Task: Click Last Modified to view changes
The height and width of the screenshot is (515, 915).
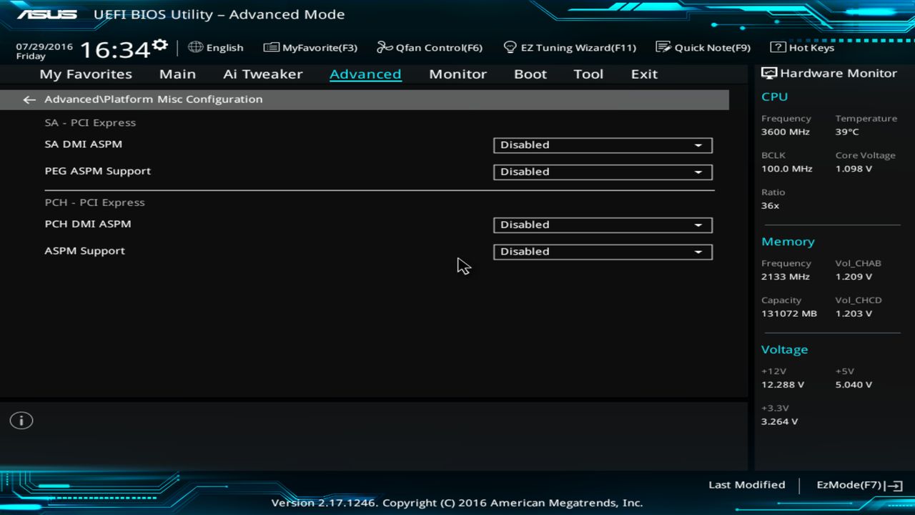Action: [746, 484]
